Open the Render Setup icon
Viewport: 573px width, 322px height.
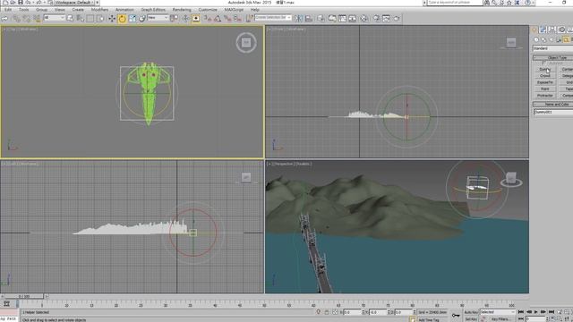[376, 18]
